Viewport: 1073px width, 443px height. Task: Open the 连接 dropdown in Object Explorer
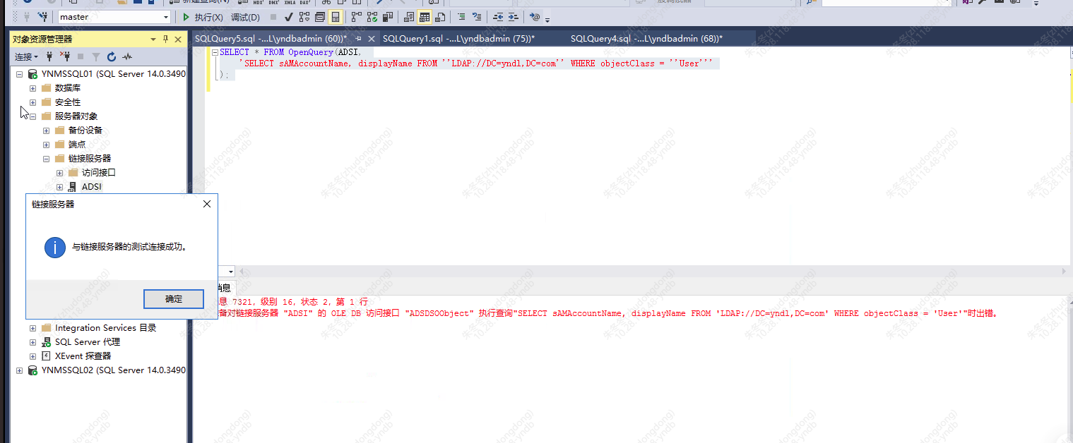point(26,56)
